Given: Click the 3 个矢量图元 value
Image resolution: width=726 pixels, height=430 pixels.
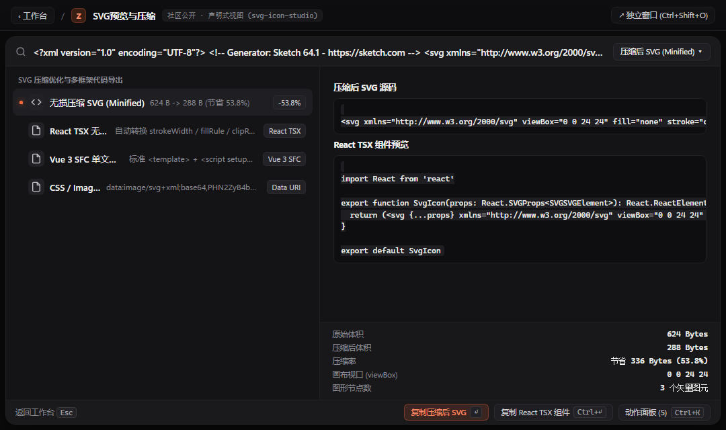Looking at the screenshot, I should click(684, 388).
